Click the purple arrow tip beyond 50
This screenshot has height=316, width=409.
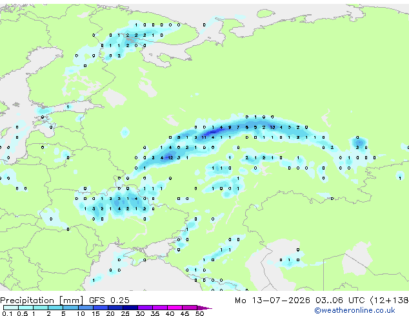[x=204, y=308]
